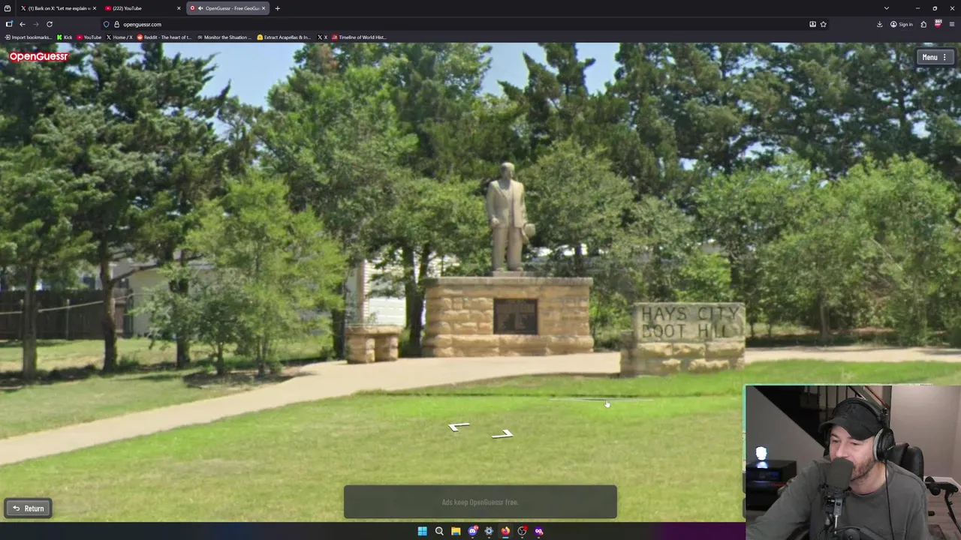Close the YouTube tab

coord(179,8)
